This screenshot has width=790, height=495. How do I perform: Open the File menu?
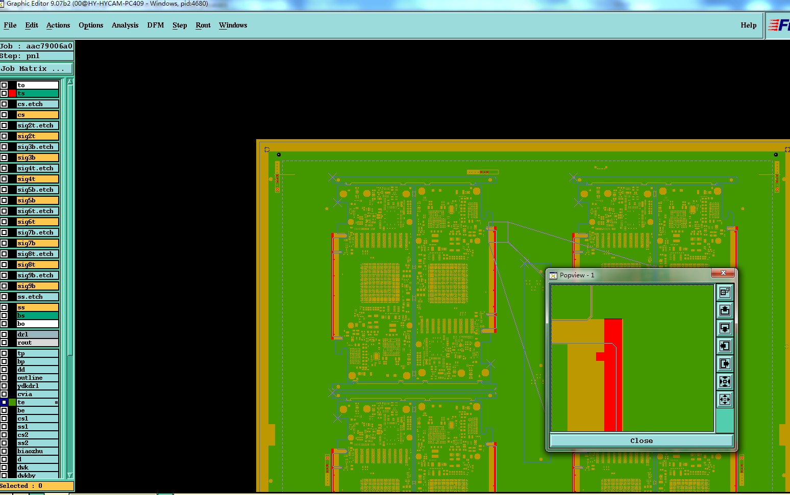[10, 25]
